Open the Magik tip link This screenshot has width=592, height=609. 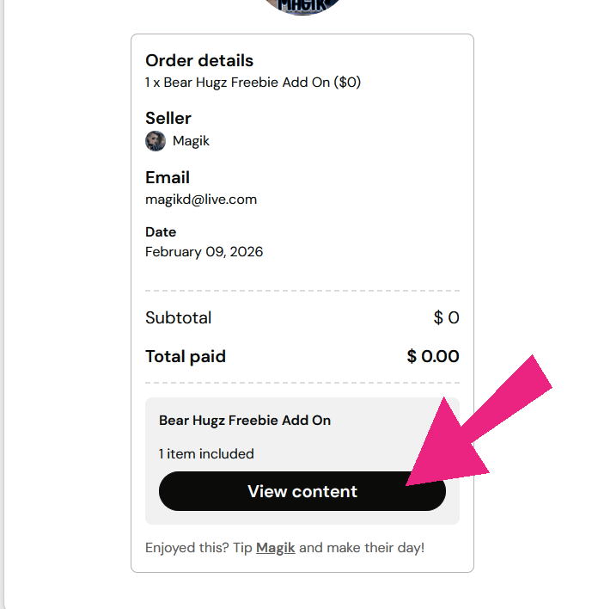275,547
